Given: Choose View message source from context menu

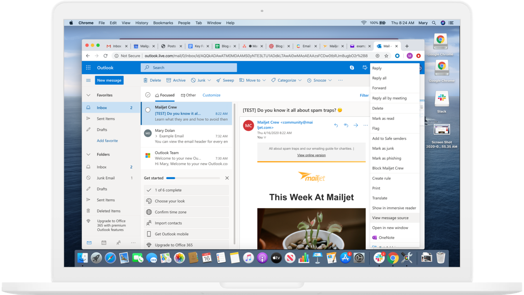Looking at the screenshot, I should 395,218.
